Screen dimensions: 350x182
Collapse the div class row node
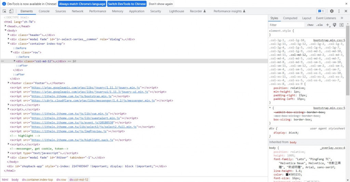pyautogui.click(x=12, y=52)
